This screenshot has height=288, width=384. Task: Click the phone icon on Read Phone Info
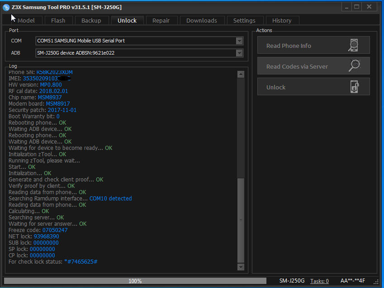pyautogui.click(x=353, y=45)
